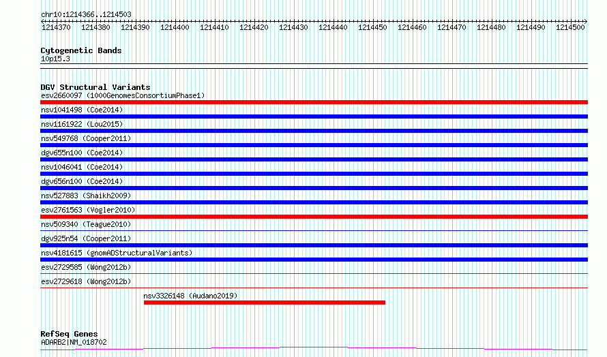Viewport: 607px width, 357px height.
Task: Click the blue bar under nsv4181615
Action: pyautogui.click(x=314, y=260)
